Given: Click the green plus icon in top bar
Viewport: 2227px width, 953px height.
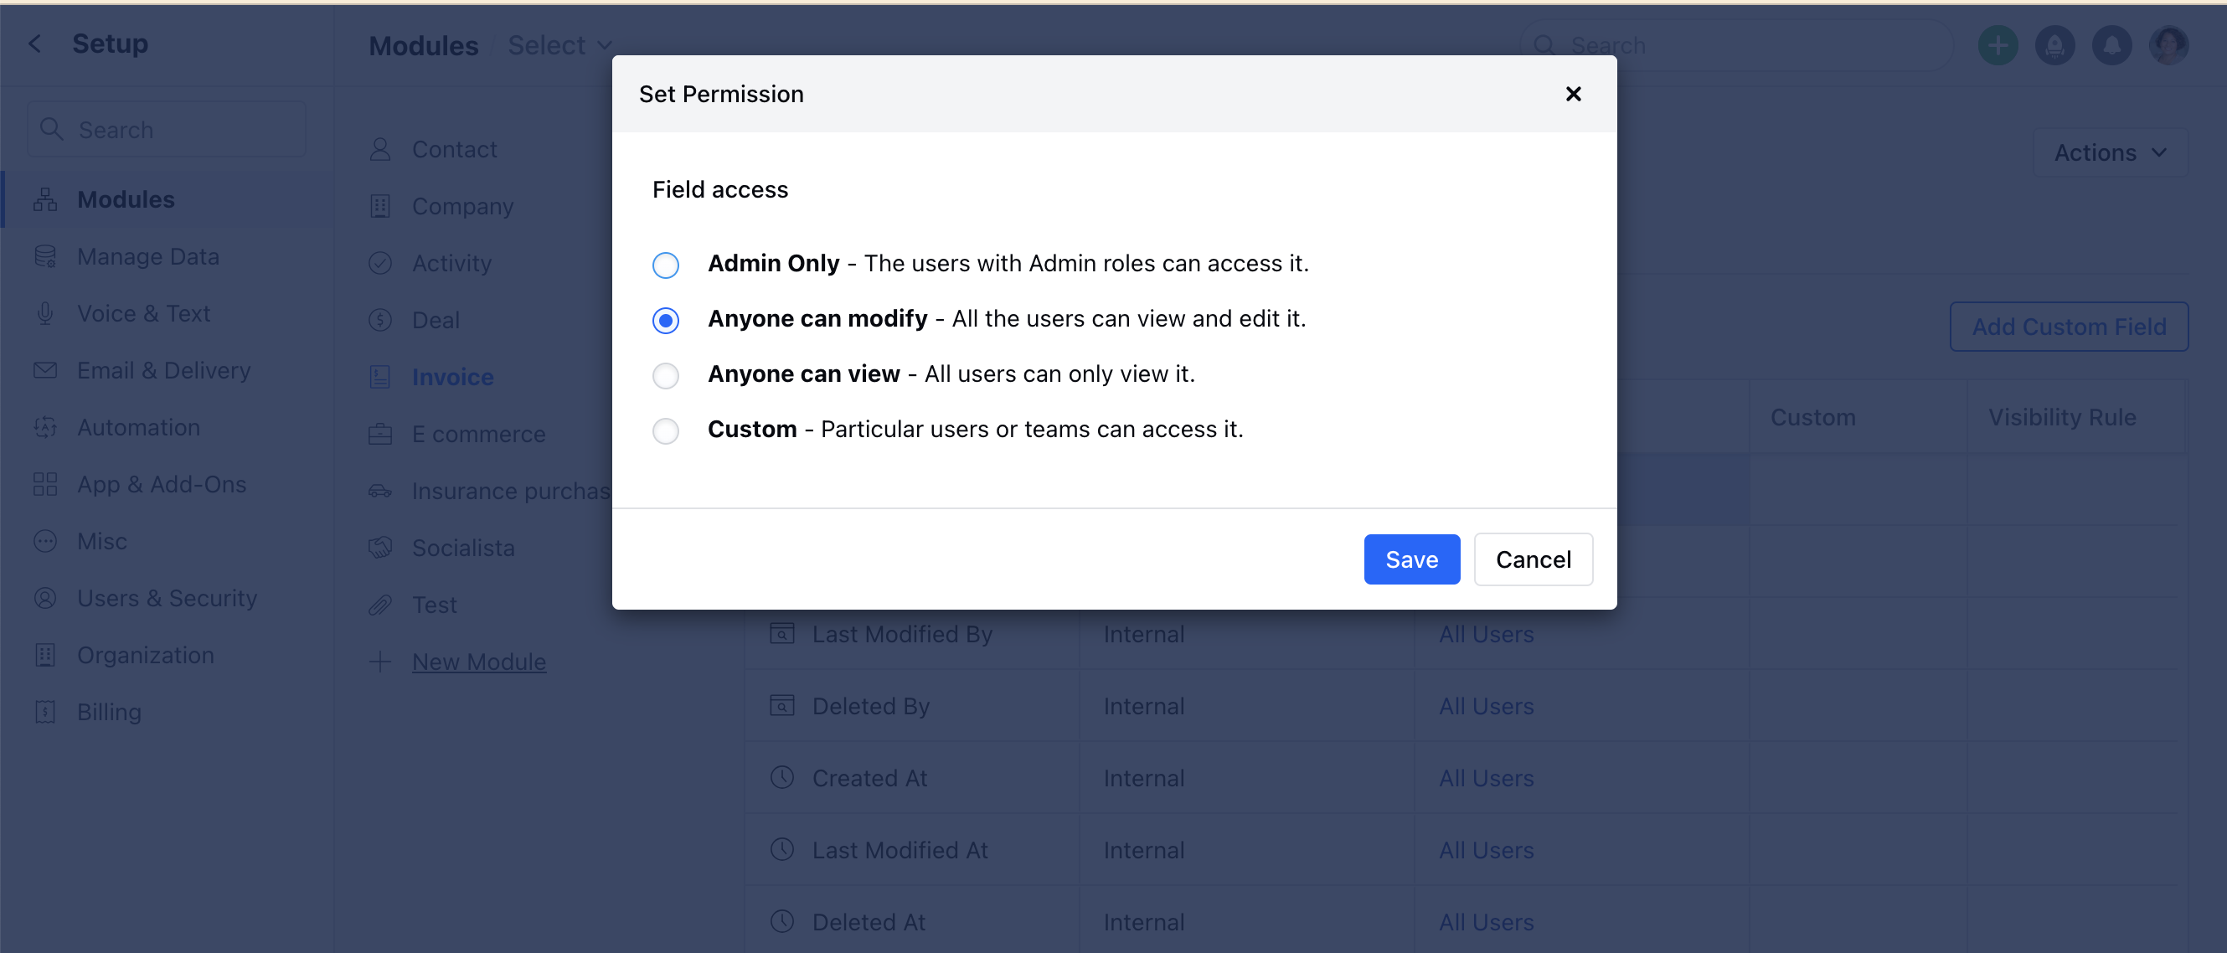Looking at the screenshot, I should pos(1997,45).
